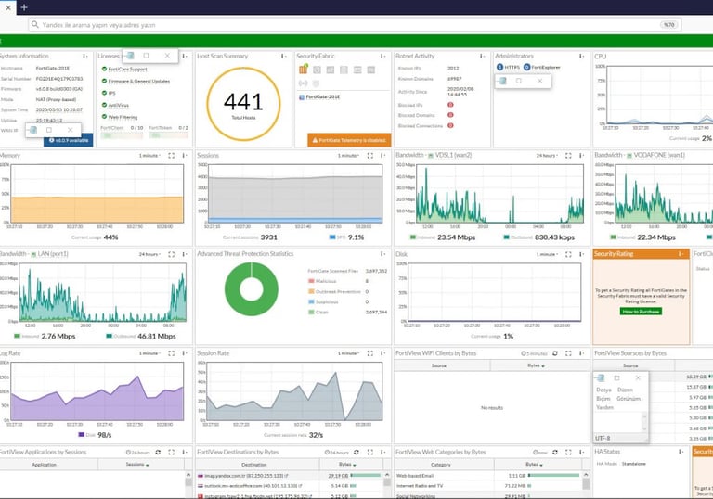The width and height of the screenshot is (713, 499).
Task: Click the 441 Total Hosts circle
Action: pos(243,104)
